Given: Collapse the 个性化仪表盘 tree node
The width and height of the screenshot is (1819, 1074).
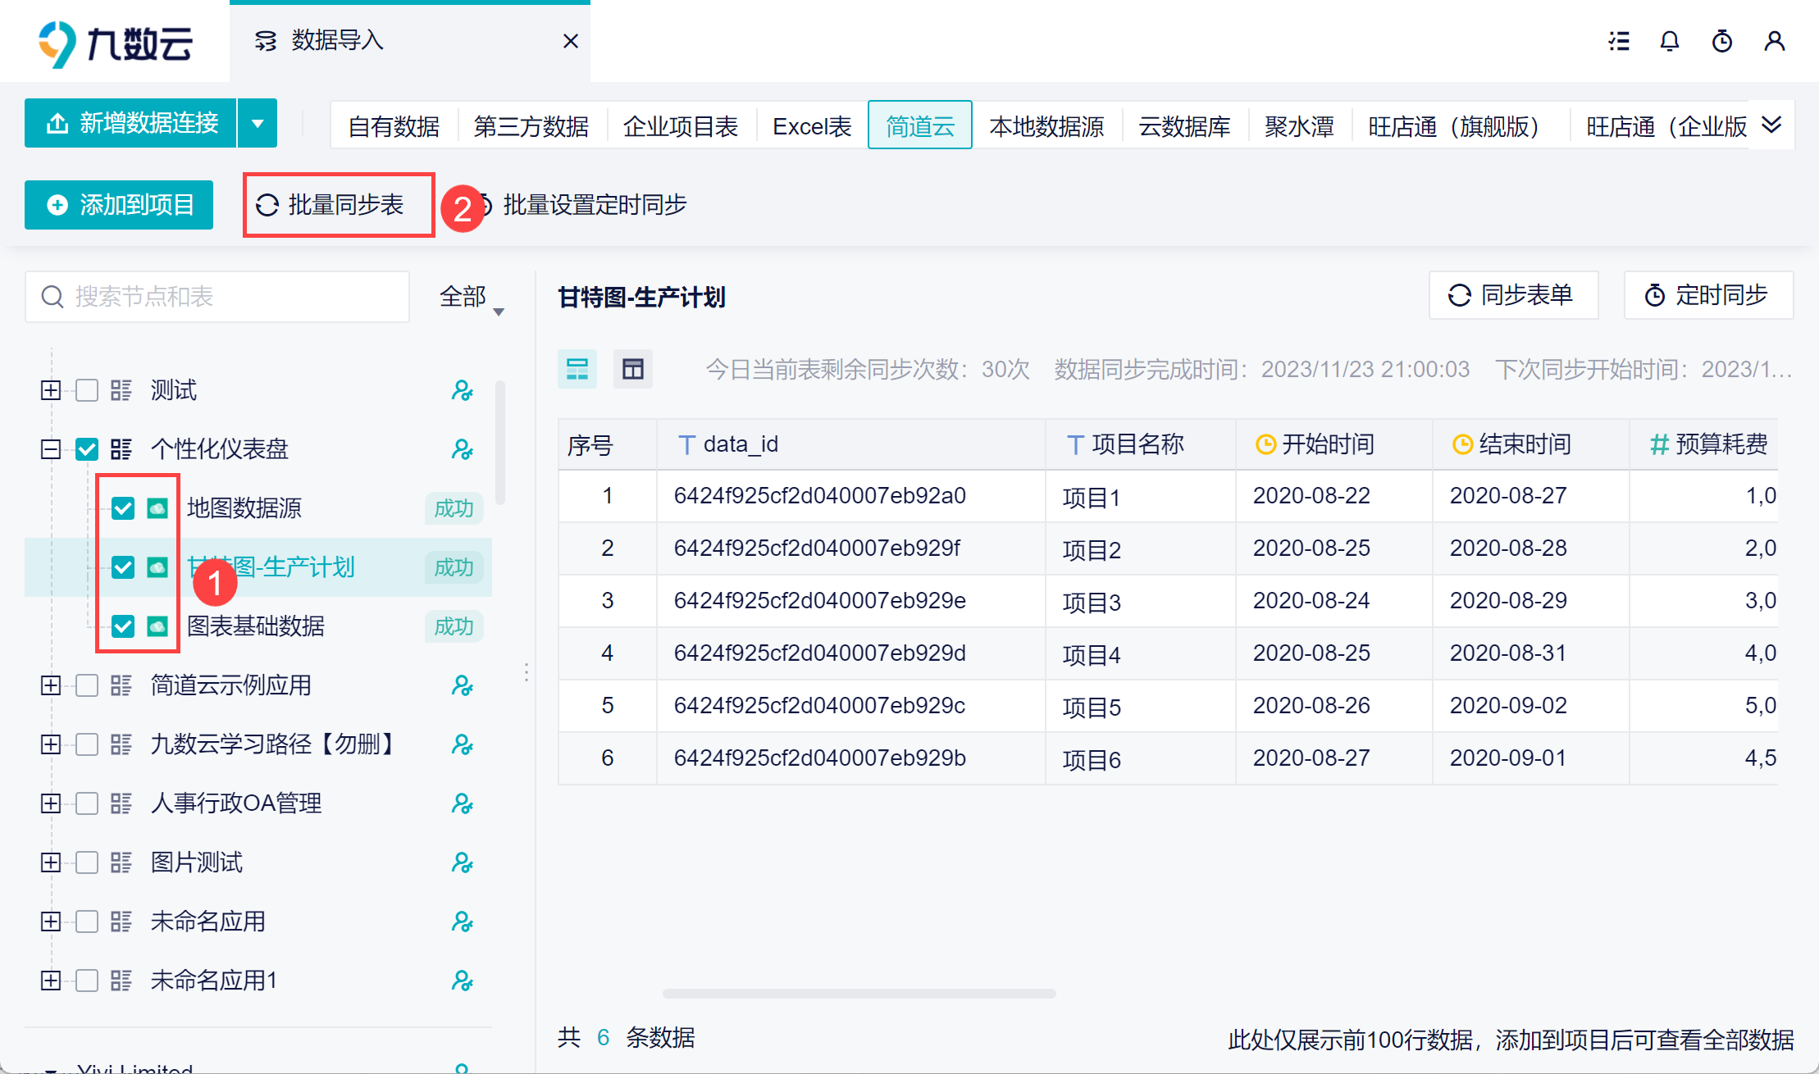Looking at the screenshot, I should pos(51,449).
